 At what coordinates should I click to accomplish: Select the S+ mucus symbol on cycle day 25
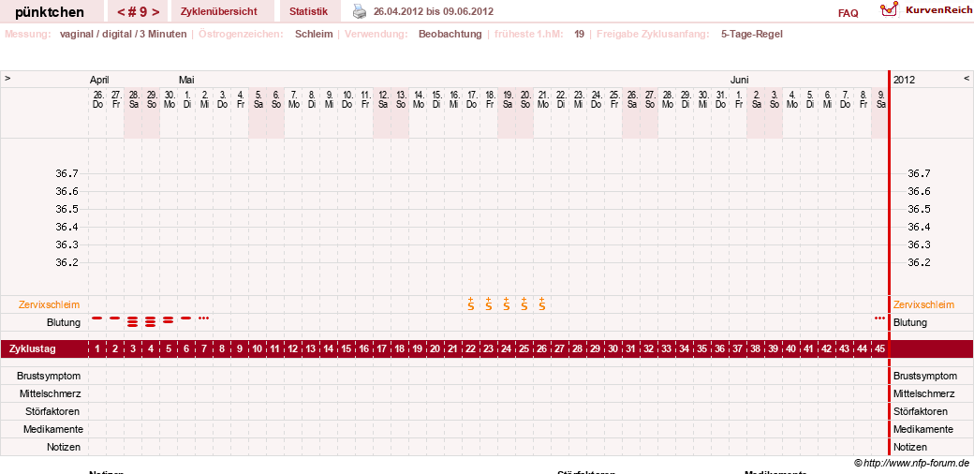tap(524, 304)
